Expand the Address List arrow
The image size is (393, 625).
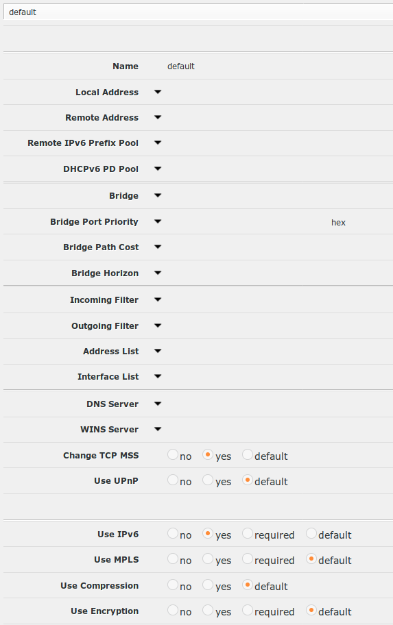coord(158,351)
